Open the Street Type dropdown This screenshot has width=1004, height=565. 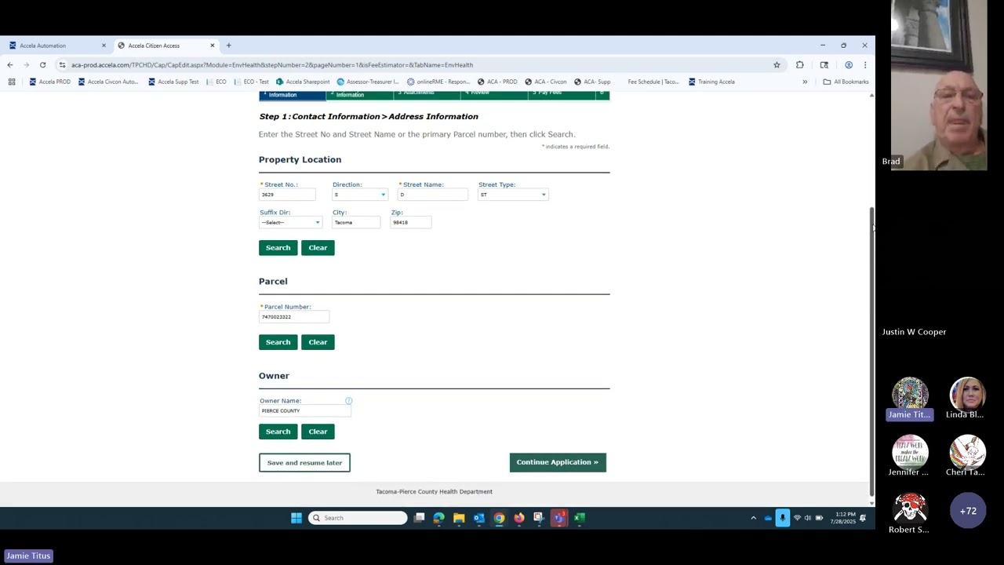(x=513, y=195)
